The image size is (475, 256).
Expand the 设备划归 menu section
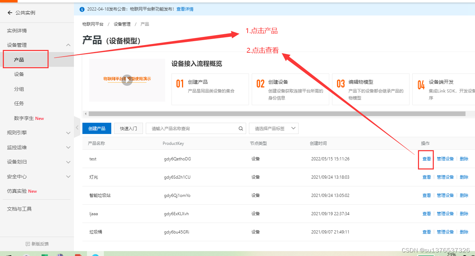pyautogui.click(x=68, y=162)
